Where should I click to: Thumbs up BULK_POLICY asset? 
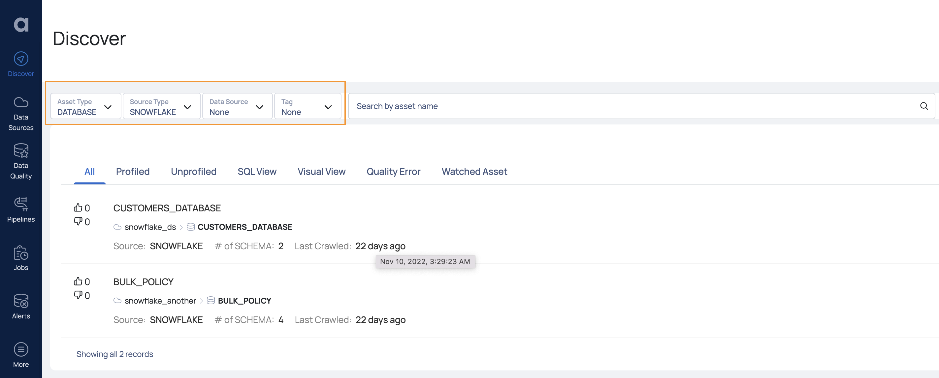coord(78,282)
